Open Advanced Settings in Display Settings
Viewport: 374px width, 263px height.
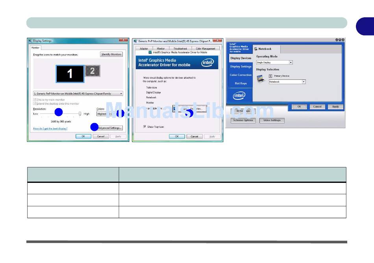coord(110,128)
